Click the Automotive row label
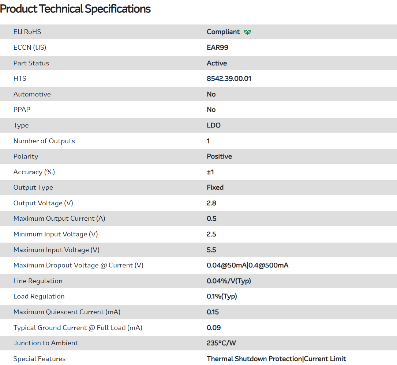This screenshot has height=365, width=397. (32, 94)
